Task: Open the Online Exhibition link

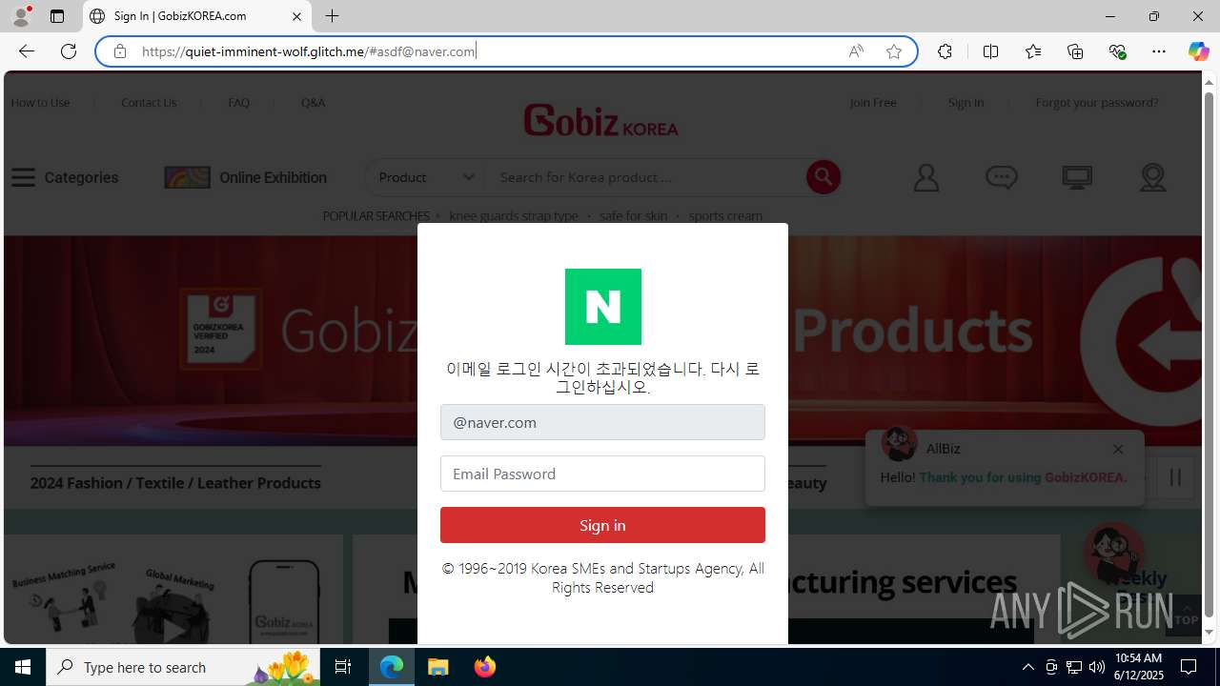Action: click(x=245, y=177)
